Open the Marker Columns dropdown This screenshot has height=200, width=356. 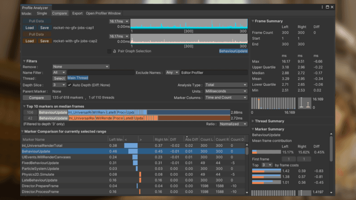click(226, 98)
